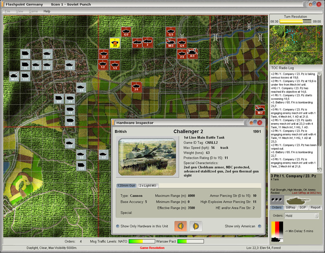The width and height of the screenshot is (325, 253).
Task: Click the tank silhouette in unit panel
Action: (296, 201)
